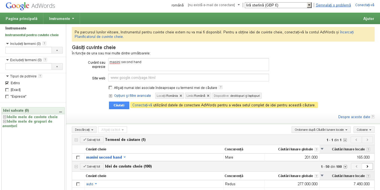This screenshot has width=380, height=190.
Task: Toggle the Extins match type checkbox
Action: [7, 83]
